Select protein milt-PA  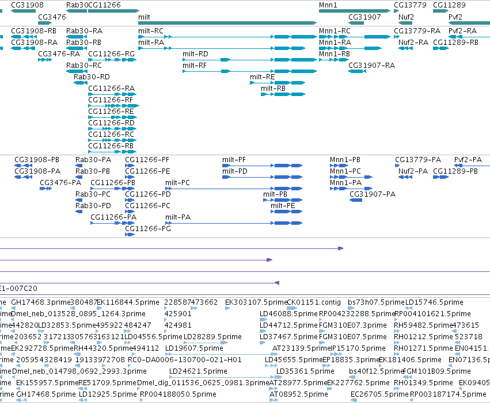pos(234,223)
